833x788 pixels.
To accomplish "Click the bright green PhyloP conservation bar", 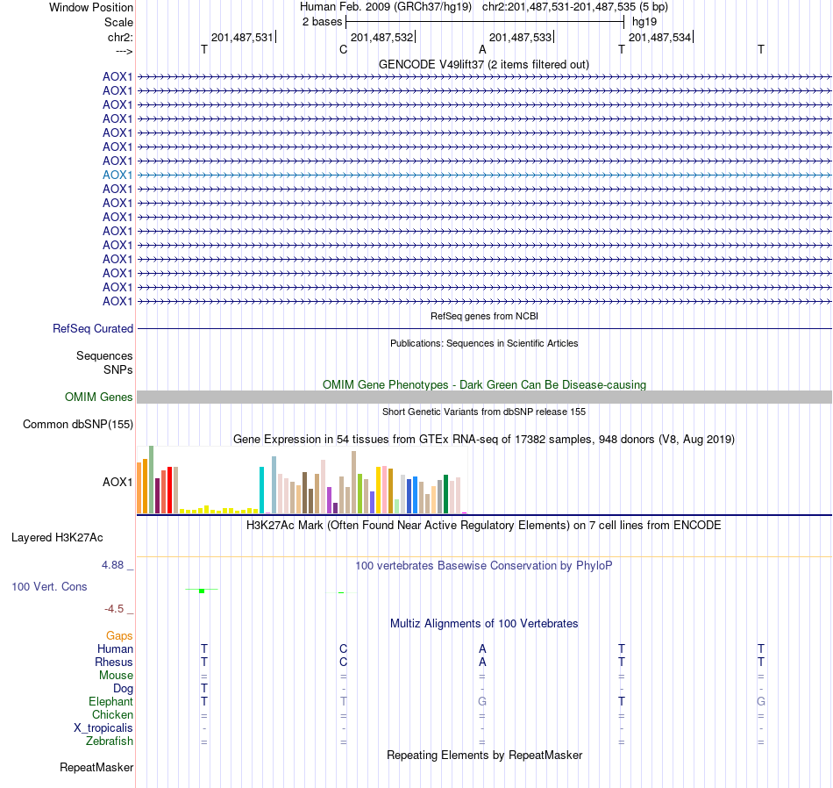I will (x=202, y=591).
